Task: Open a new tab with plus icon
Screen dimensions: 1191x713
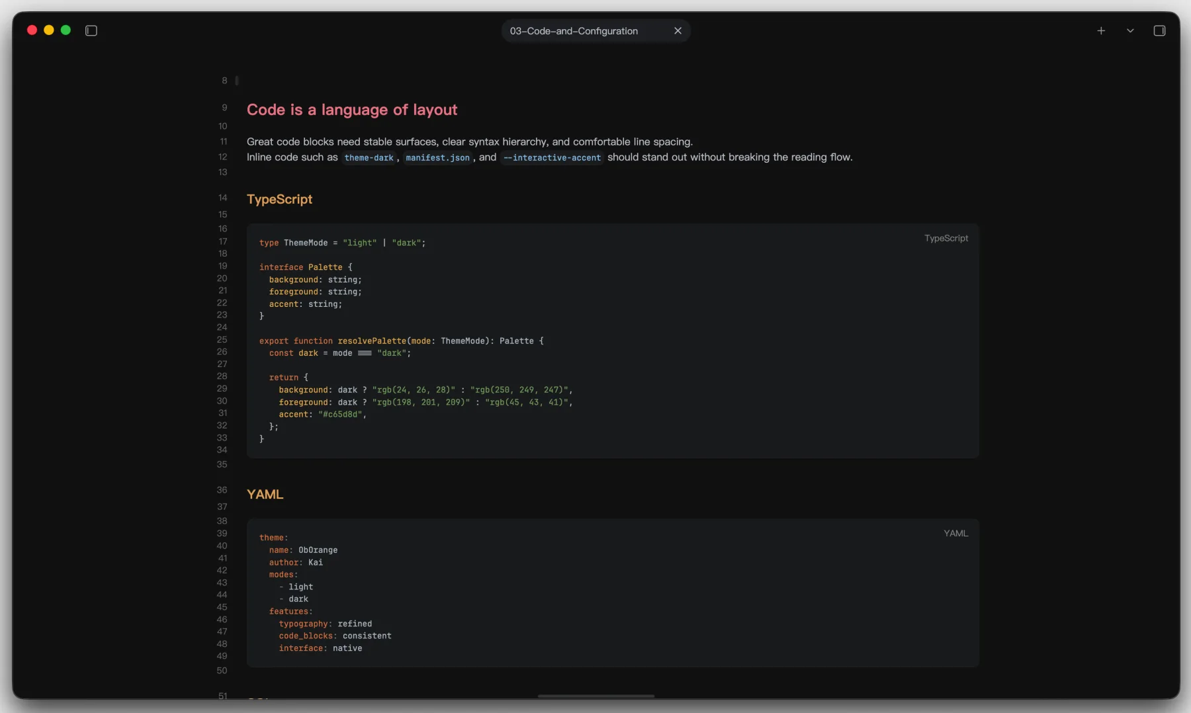Action: pos(1101,30)
